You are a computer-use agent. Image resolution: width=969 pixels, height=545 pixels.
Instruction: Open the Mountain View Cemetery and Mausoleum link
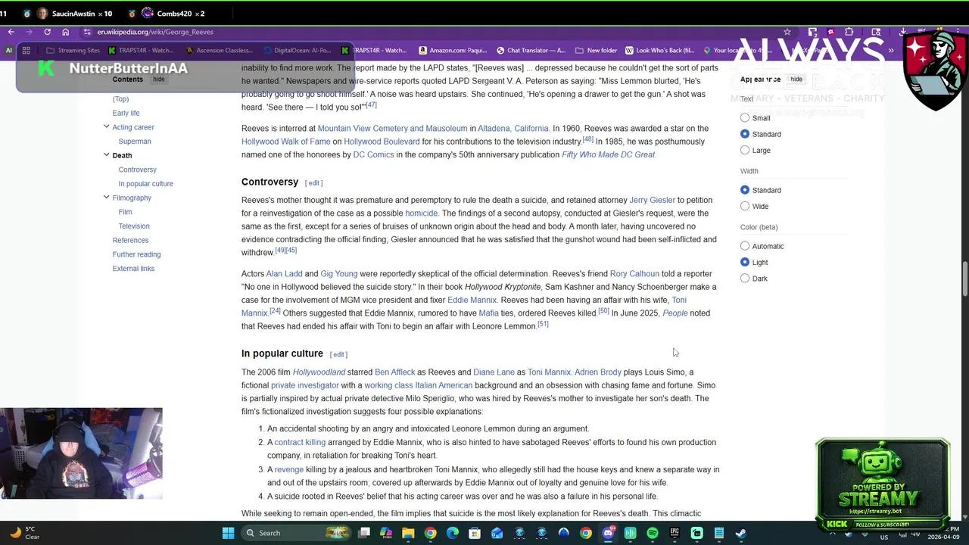tap(392, 129)
